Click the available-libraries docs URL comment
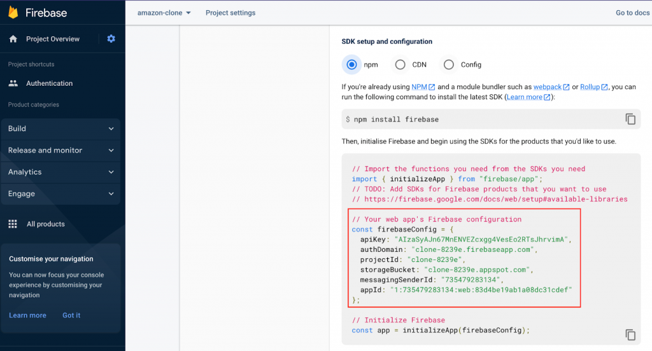Viewport: 652px width, 351px height. (490, 199)
